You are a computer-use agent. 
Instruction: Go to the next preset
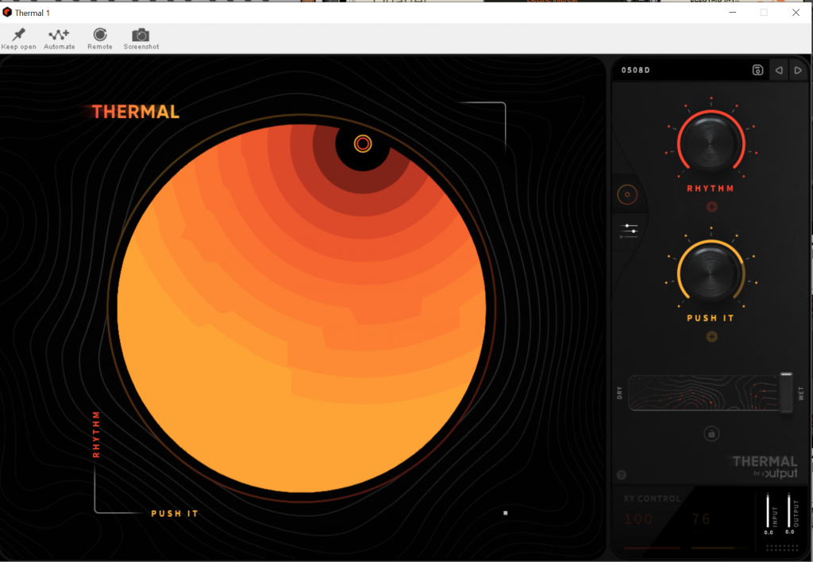[x=798, y=71]
